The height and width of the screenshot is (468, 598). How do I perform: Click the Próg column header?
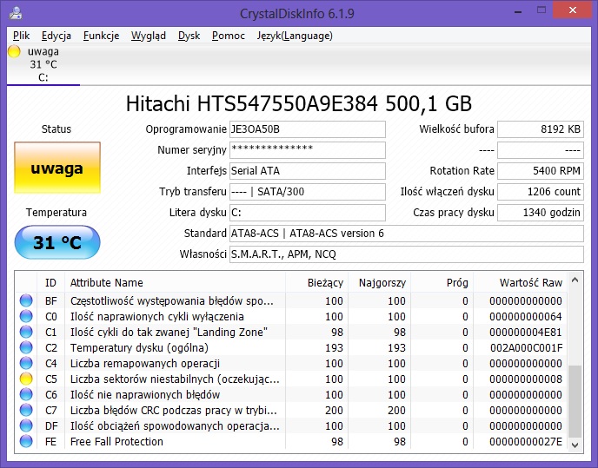click(x=442, y=283)
